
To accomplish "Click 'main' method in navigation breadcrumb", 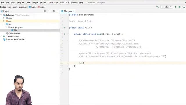I will [x=41, y=7].
